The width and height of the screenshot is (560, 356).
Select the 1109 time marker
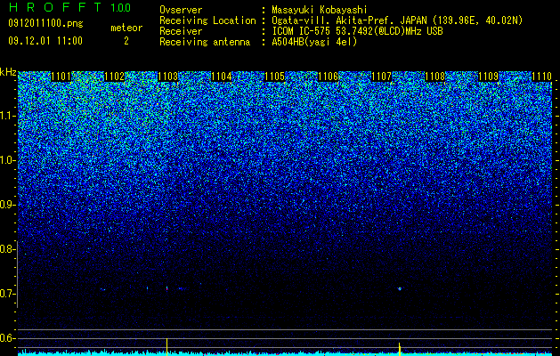pos(488,77)
